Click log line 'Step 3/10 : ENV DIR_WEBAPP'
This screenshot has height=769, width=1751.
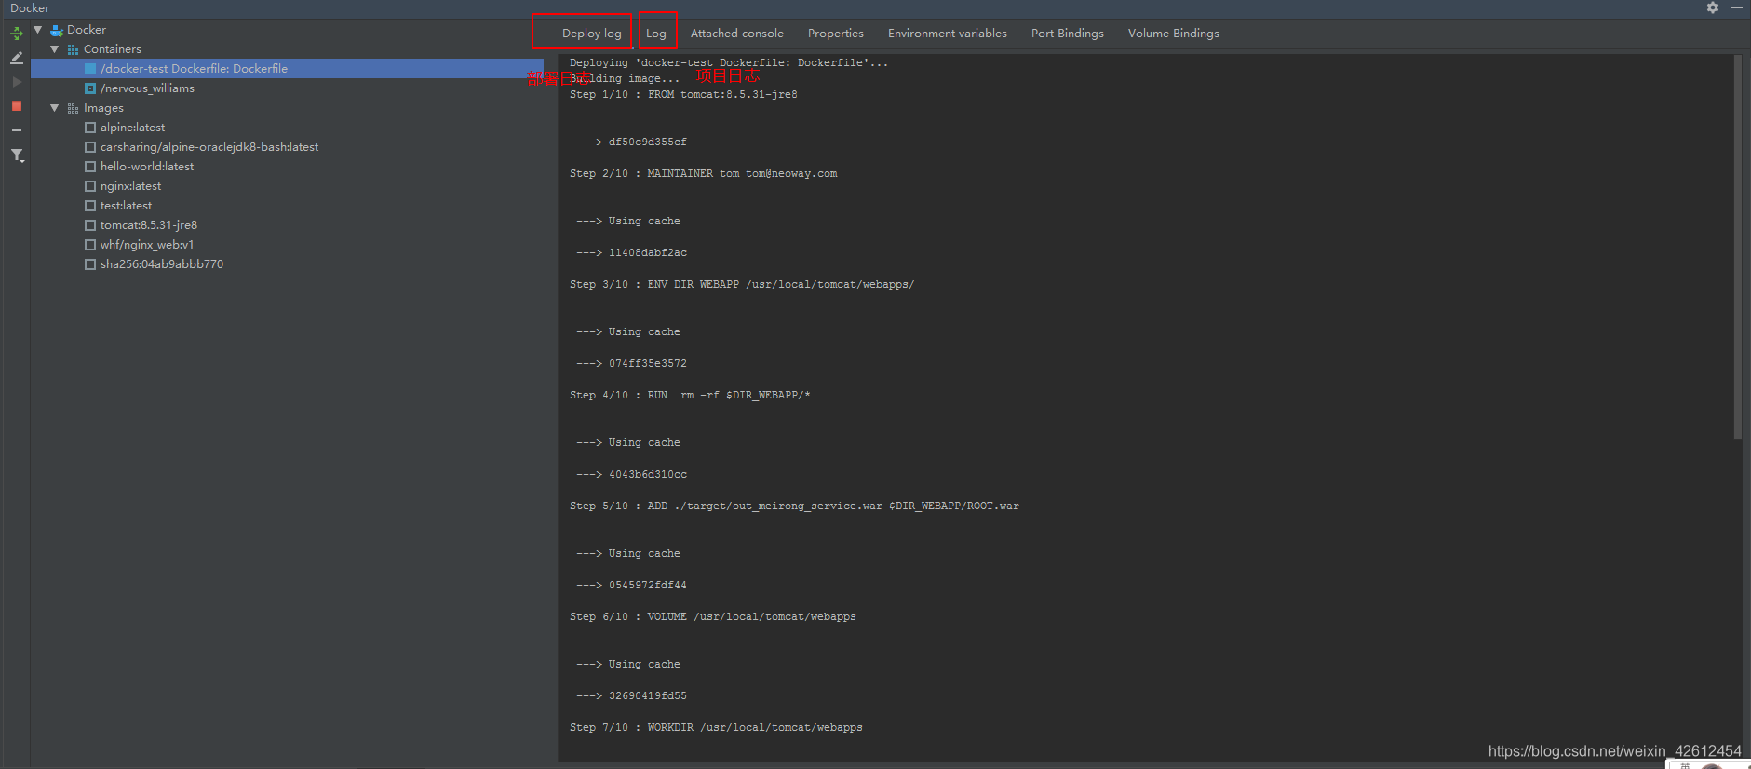coord(742,285)
